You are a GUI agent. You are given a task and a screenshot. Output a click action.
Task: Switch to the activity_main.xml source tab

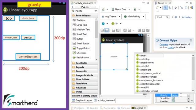[104, 101]
